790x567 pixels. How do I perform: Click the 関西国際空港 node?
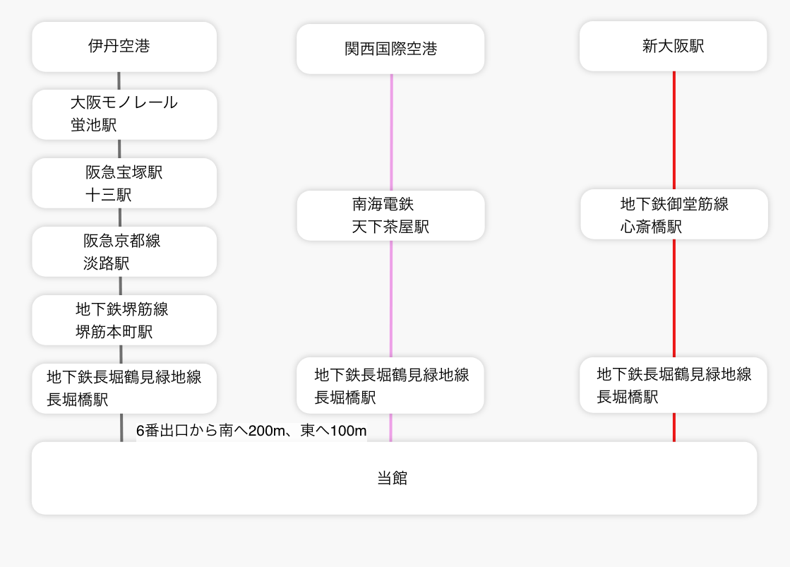click(x=390, y=49)
